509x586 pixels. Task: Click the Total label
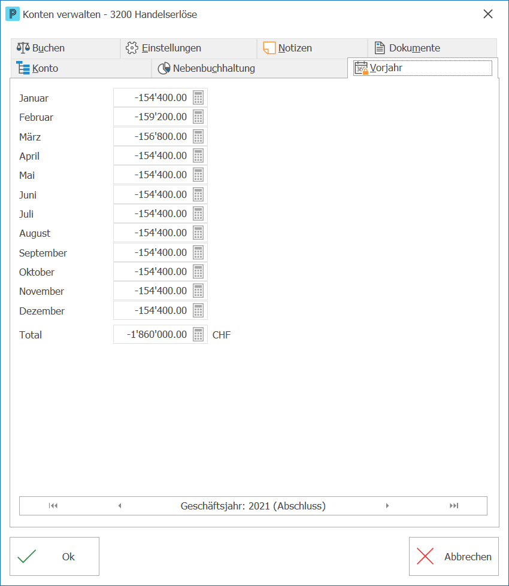(x=31, y=335)
